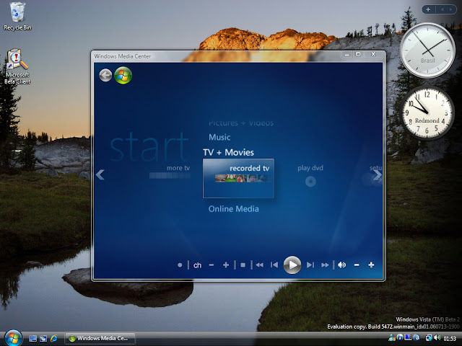Maximize the Windows Media Center window

click(x=358, y=55)
